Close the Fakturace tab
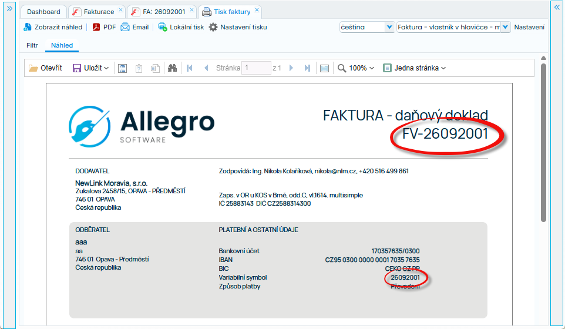 tap(121, 10)
